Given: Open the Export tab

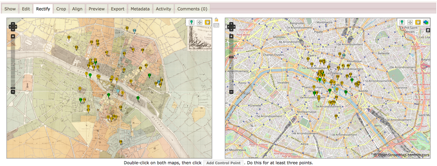Looking at the screenshot, I should point(118,9).
